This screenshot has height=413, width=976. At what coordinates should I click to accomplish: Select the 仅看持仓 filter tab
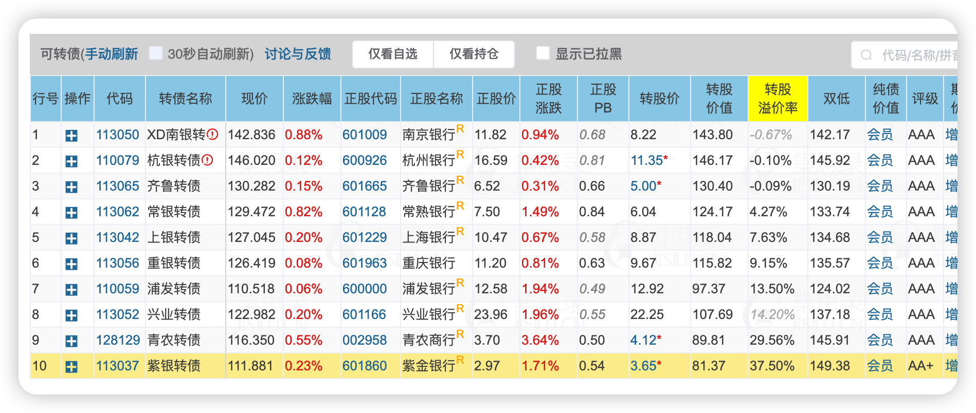coord(474,54)
